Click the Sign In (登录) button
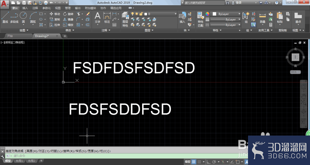This screenshot has width=310, height=165. [x=237, y=3]
